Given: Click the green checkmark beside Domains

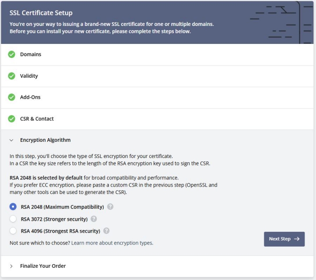Looking at the screenshot, I should (x=11, y=54).
